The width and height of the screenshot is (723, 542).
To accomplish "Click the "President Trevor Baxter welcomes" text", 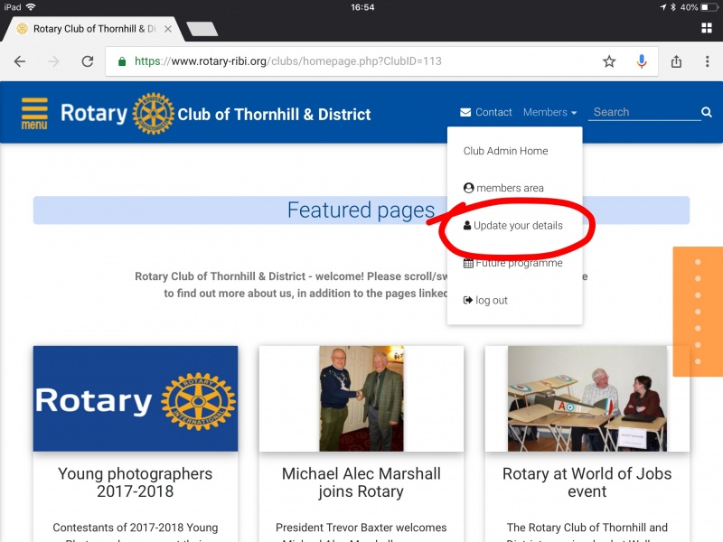I will click(x=361, y=528).
